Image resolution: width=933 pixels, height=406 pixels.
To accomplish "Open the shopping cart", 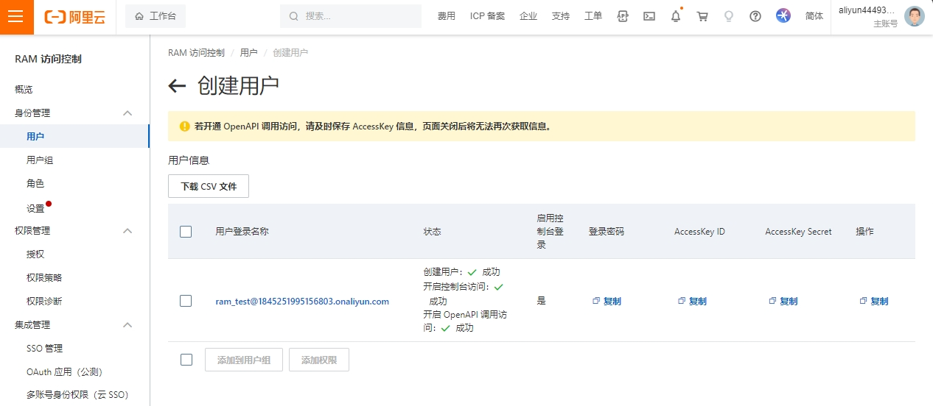I will tap(702, 16).
